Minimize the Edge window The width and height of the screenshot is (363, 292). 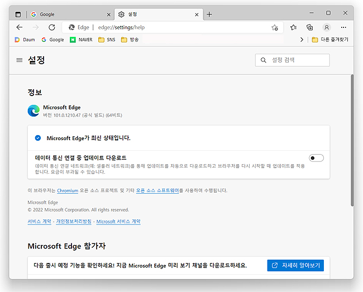point(312,13)
